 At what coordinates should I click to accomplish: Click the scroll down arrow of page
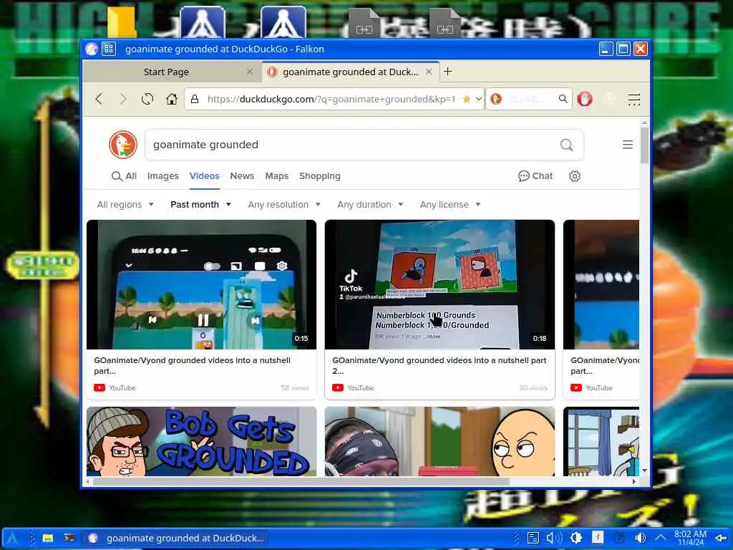tap(645, 471)
